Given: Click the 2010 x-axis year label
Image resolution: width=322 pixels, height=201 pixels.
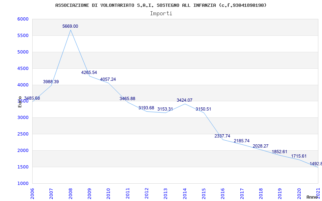Looking at the screenshot, I should point(109,194).
